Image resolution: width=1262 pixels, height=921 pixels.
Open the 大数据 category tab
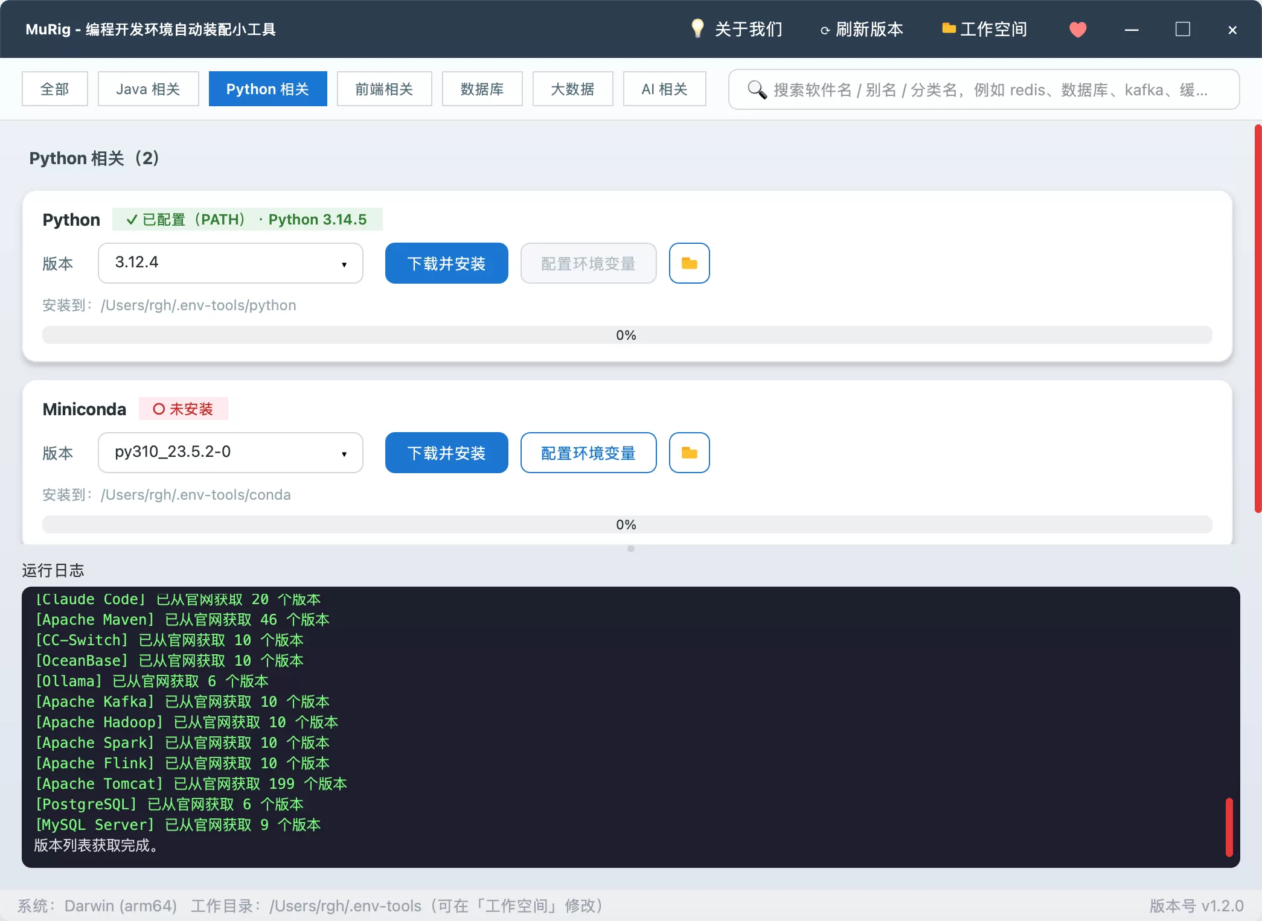click(573, 89)
